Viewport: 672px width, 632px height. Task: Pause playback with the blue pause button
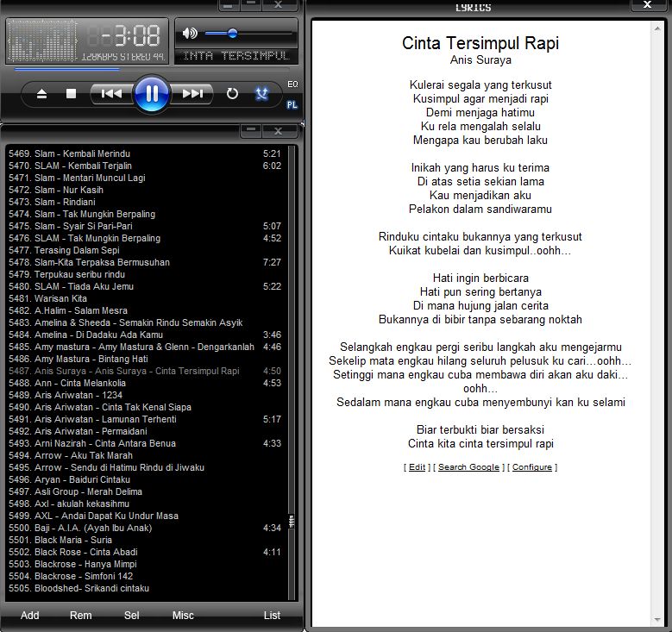pos(152,93)
